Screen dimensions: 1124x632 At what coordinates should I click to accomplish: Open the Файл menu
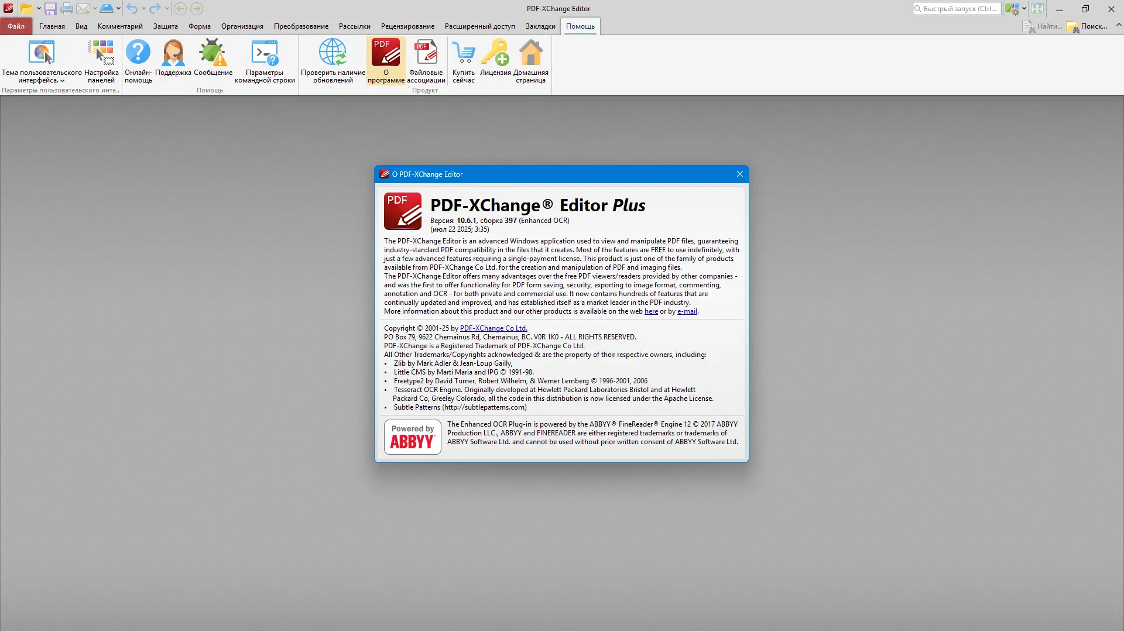tap(16, 26)
